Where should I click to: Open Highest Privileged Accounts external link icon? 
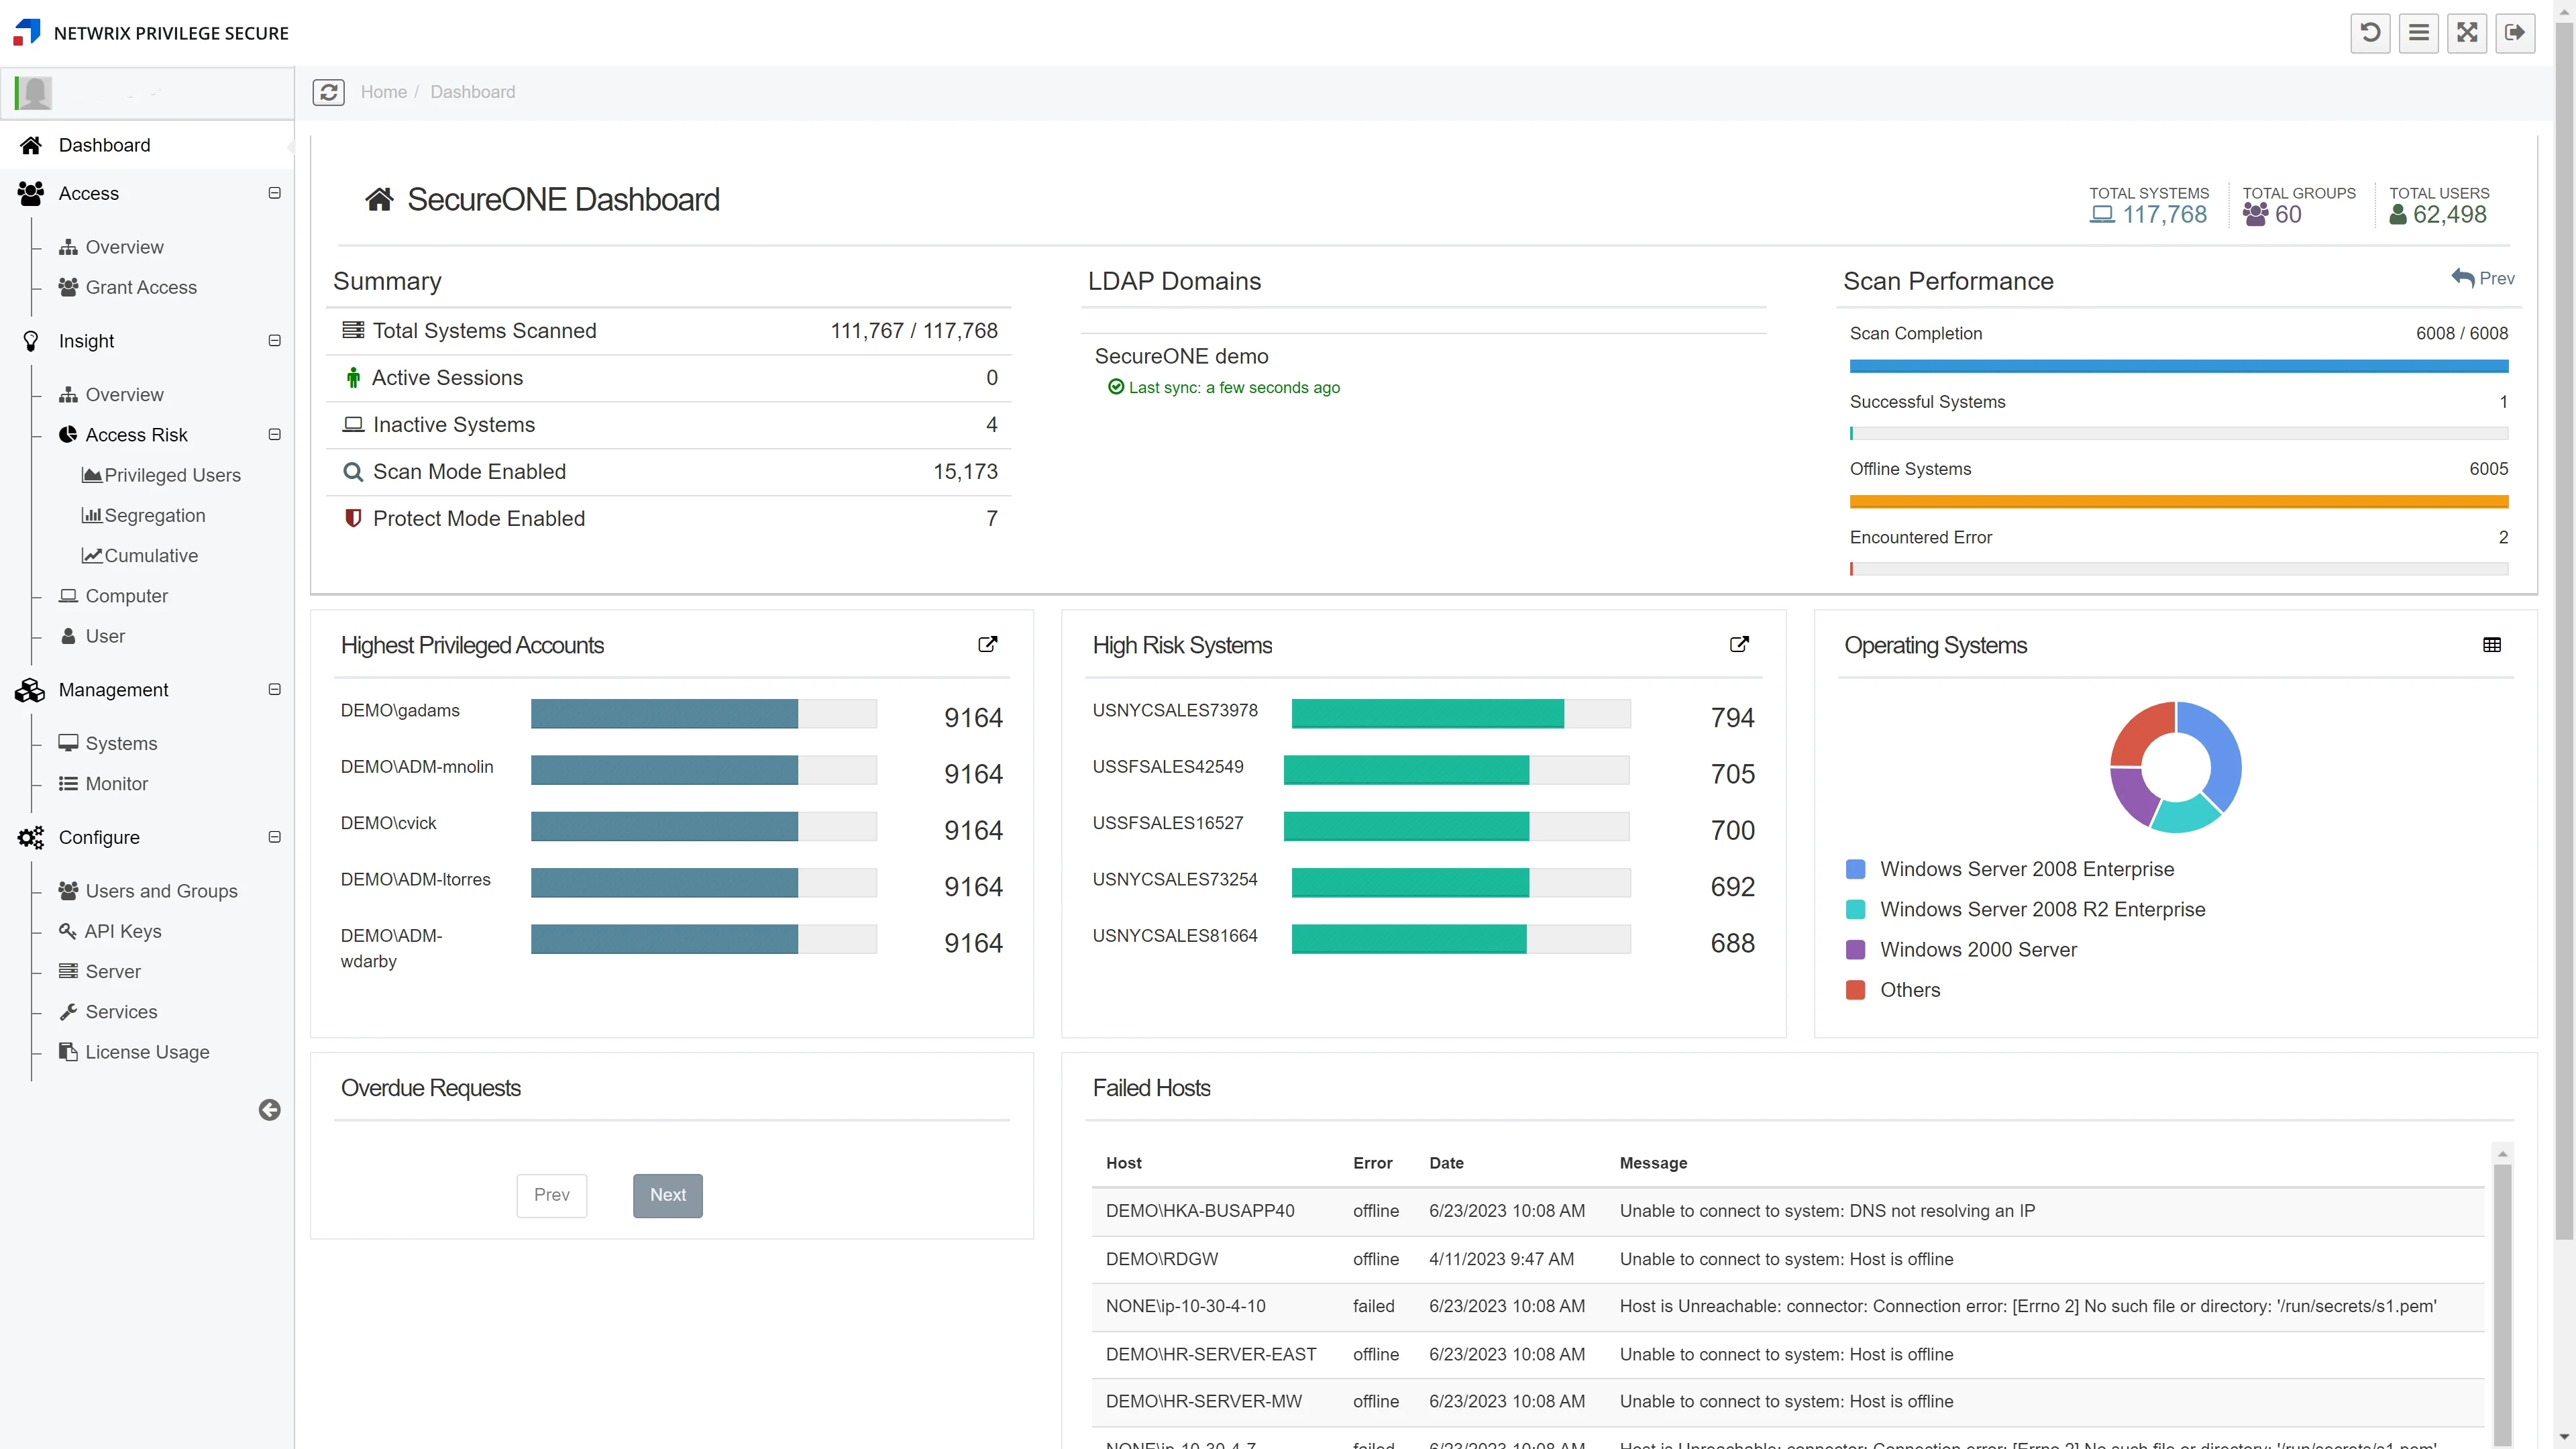[x=987, y=645]
